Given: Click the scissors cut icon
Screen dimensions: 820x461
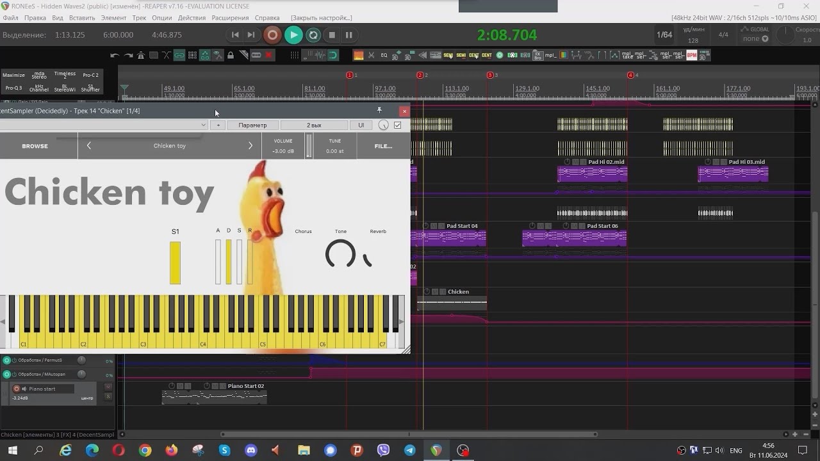Looking at the screenshot, I should point(372,56).
